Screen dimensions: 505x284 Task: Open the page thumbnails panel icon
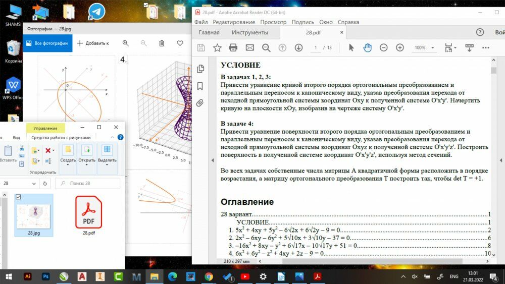point(200,69)
